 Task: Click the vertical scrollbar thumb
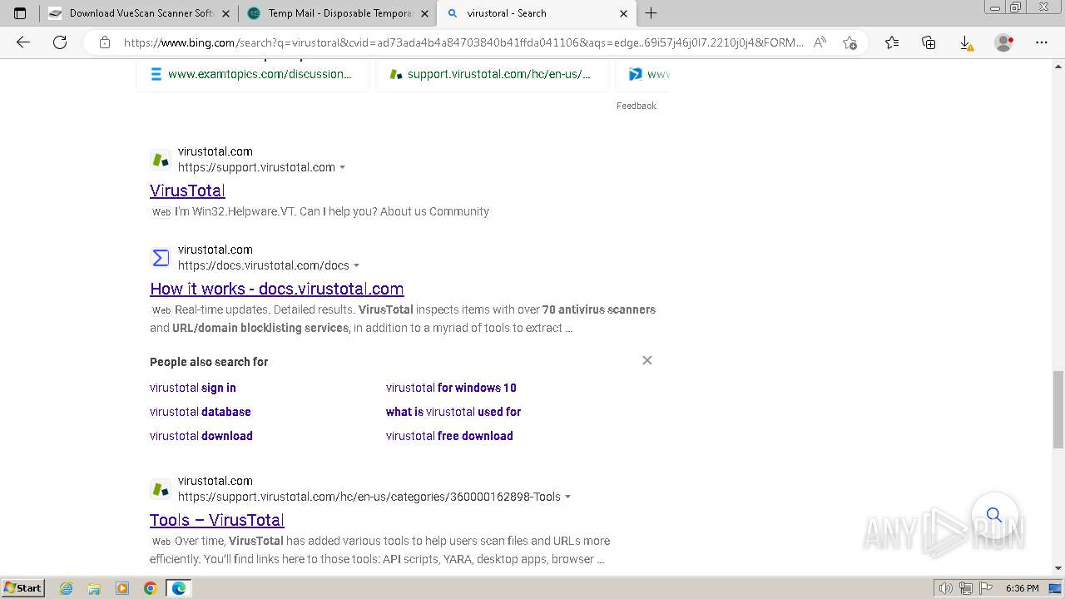1058,410
